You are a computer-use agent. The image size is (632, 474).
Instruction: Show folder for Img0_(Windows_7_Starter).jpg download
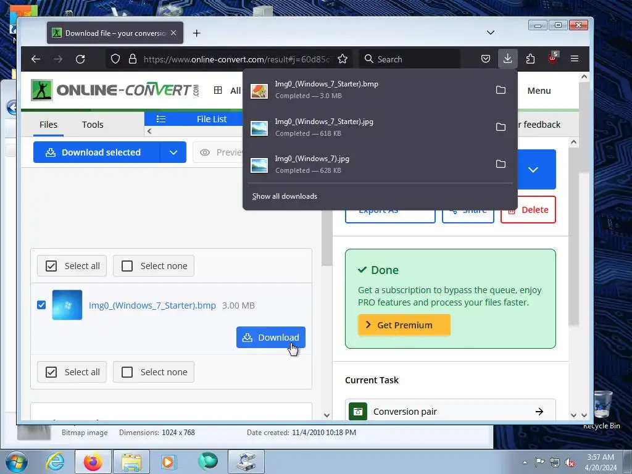pos(501,127)
